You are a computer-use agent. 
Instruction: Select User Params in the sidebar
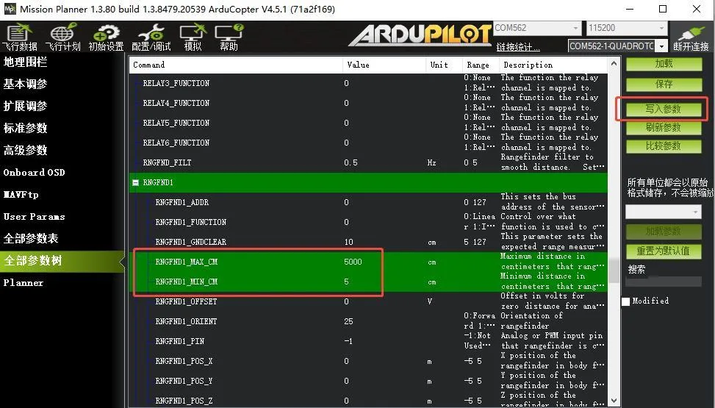[35, 217]
